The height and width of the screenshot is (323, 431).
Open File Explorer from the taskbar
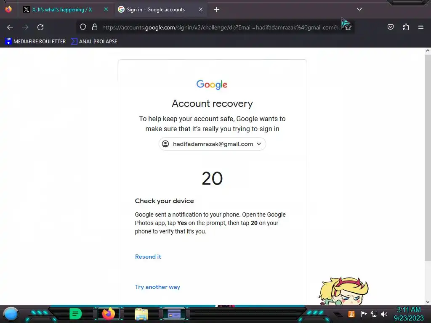click(141, 314)
